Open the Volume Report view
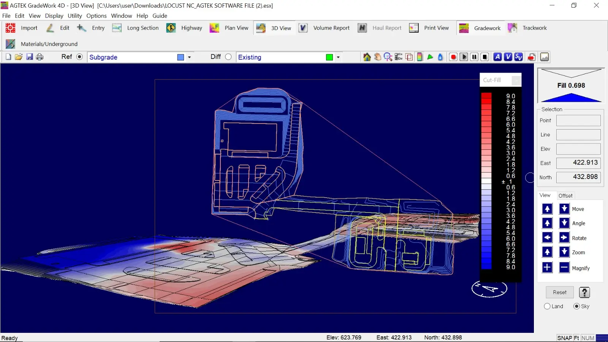608x342 pixels. [x=324, y=28]
